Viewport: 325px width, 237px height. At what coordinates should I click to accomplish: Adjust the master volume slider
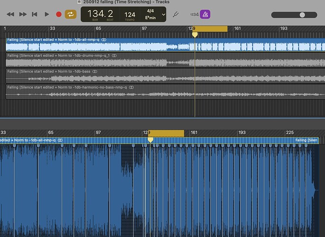pos(302,15)
